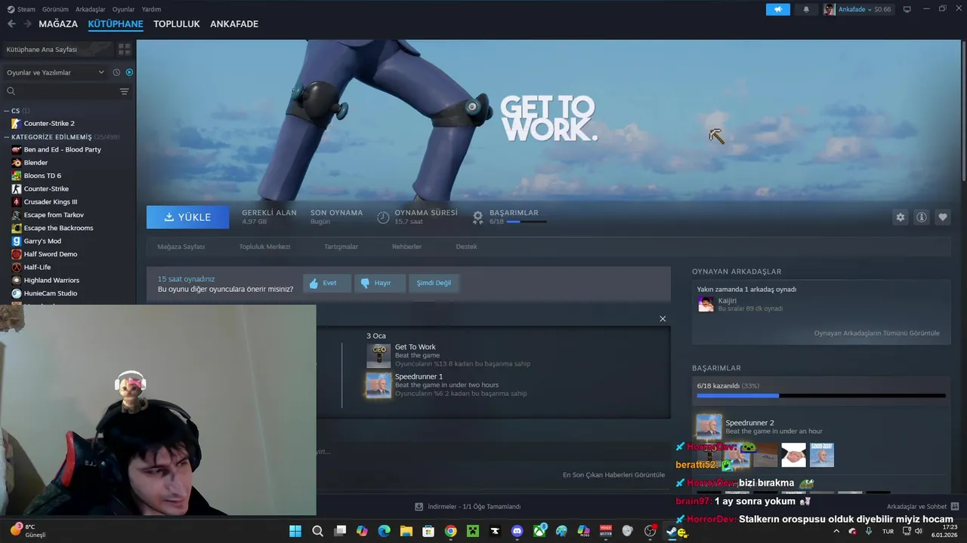The image size is (967, 543).
Task: Open Task View on the taskbar
Action: click(x=340, y=531)
